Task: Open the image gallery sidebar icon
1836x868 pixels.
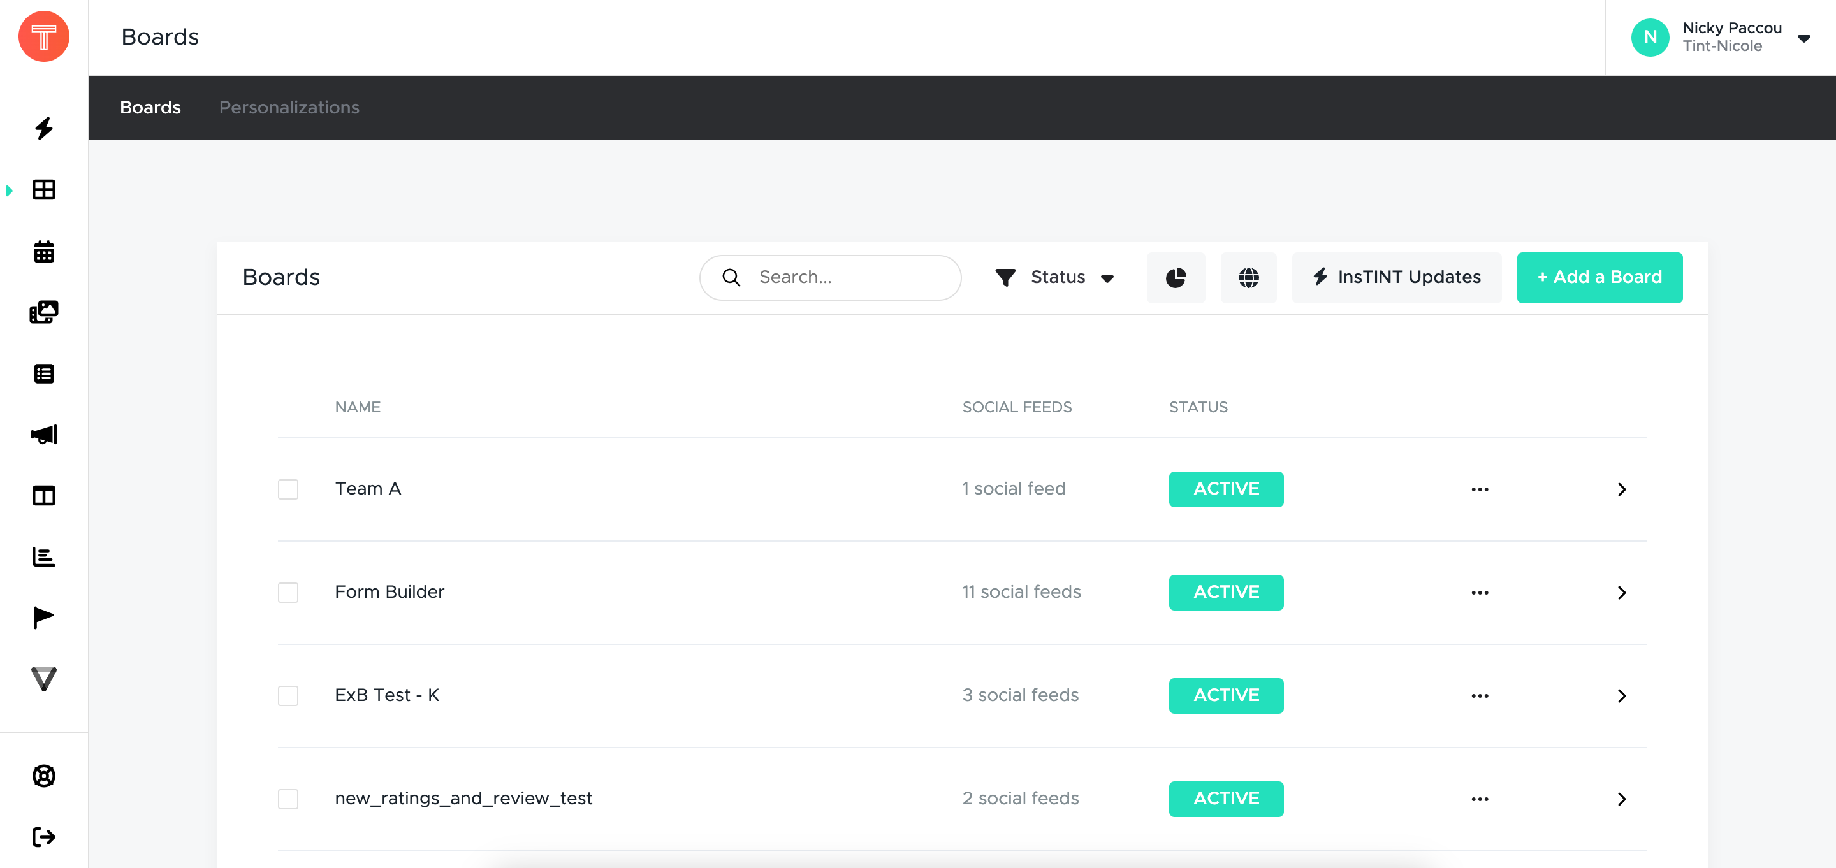Action: coord(44,312)
